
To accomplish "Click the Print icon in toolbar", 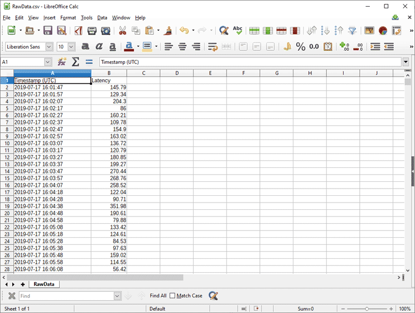I will pyautogui.click(x=92, y=31).
